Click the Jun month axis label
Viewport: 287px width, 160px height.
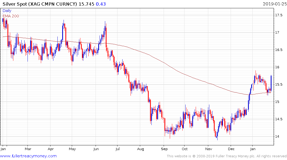point(96,149)
